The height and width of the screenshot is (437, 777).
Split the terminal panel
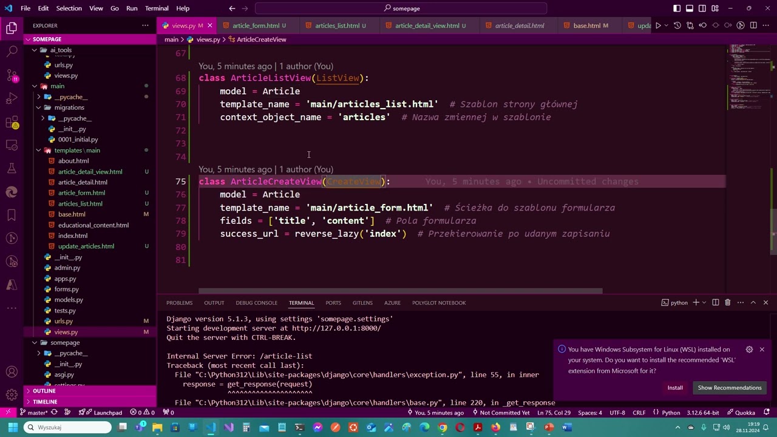(x=715, y=302)
